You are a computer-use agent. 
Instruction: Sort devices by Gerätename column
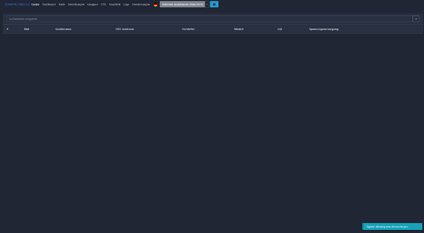pos(63,29)
